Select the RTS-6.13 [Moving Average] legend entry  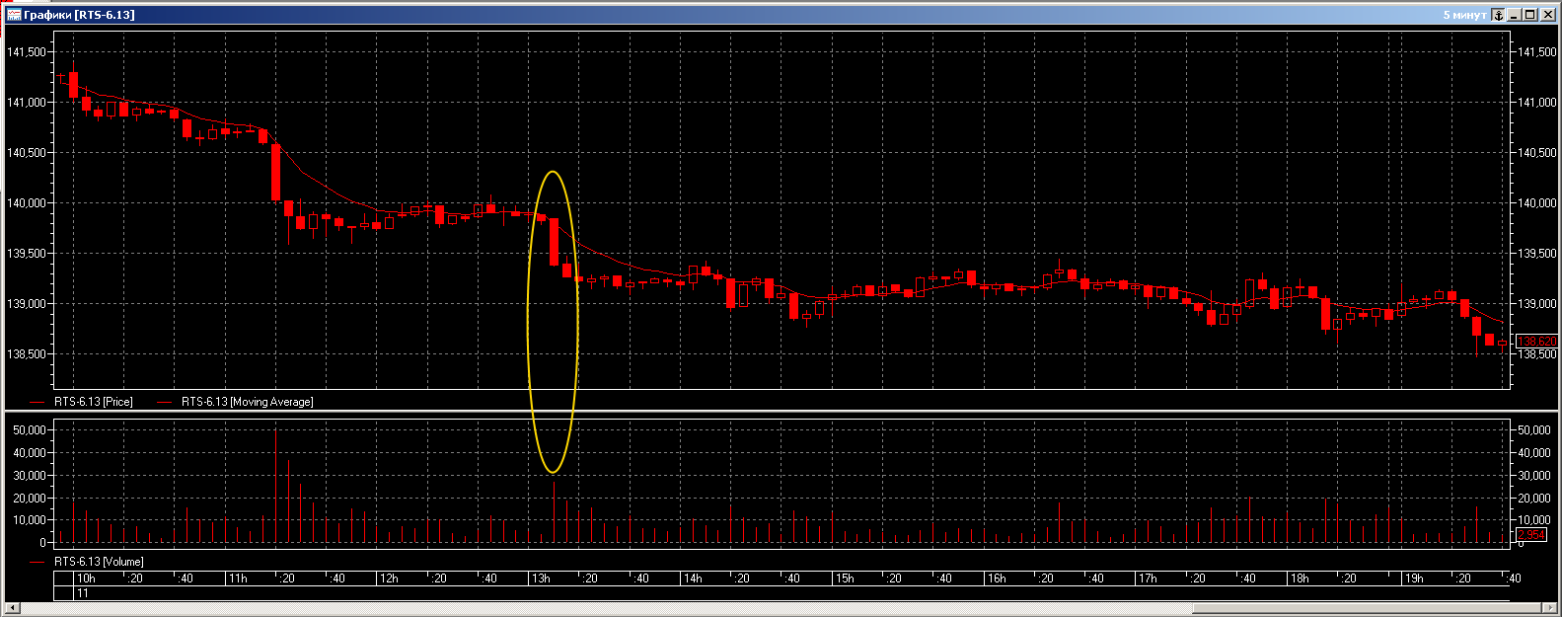(247, 402)
